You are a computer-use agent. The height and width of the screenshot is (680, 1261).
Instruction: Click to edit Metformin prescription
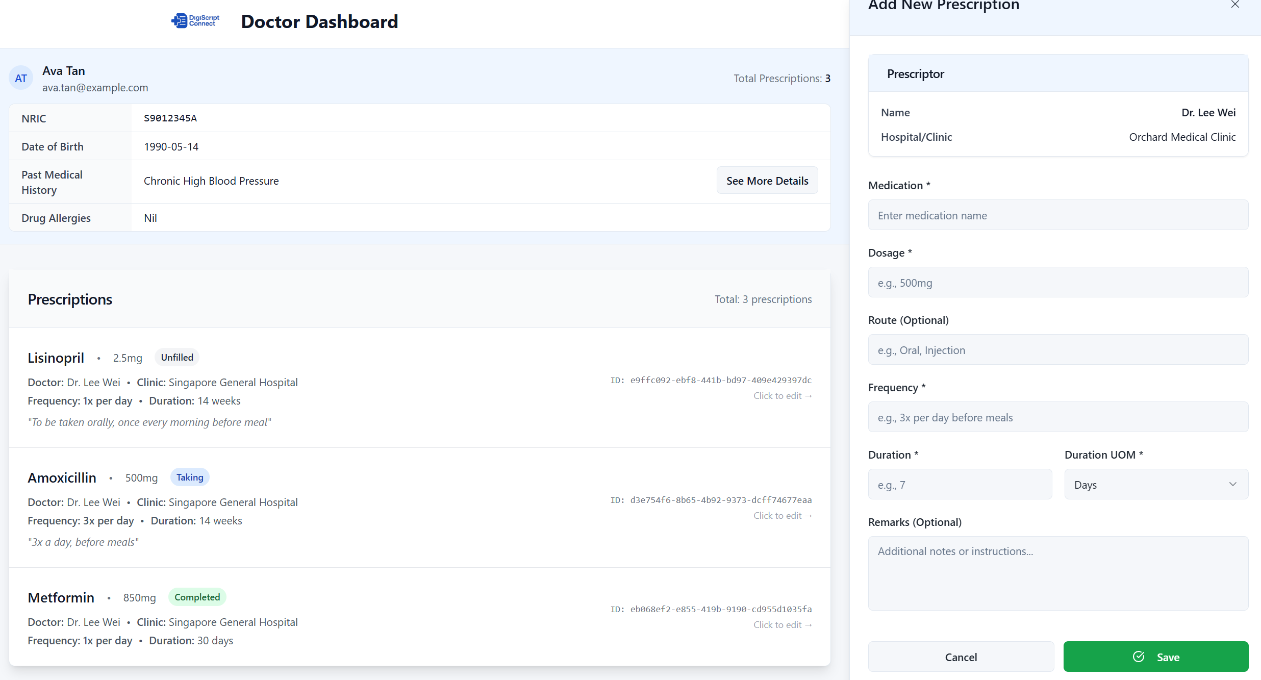tap(782, 625)
